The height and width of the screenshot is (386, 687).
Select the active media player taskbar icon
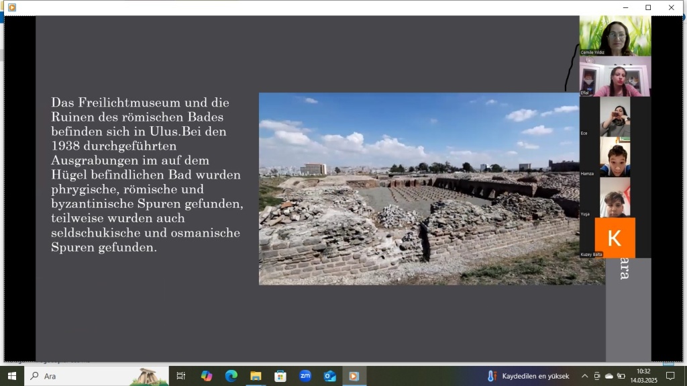354,376
